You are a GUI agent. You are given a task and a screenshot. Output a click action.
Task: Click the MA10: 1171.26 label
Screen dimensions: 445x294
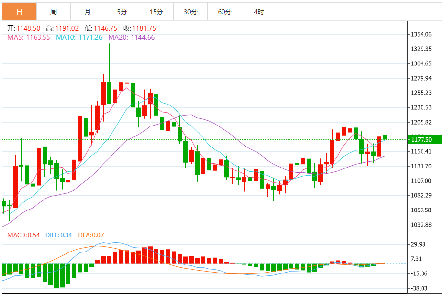[79, 37]
